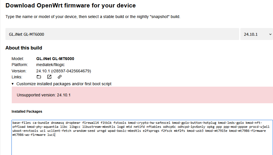Click 'wpad-basic-mbedtls' in the package list
273x155 pixels.
coord(124,131)
